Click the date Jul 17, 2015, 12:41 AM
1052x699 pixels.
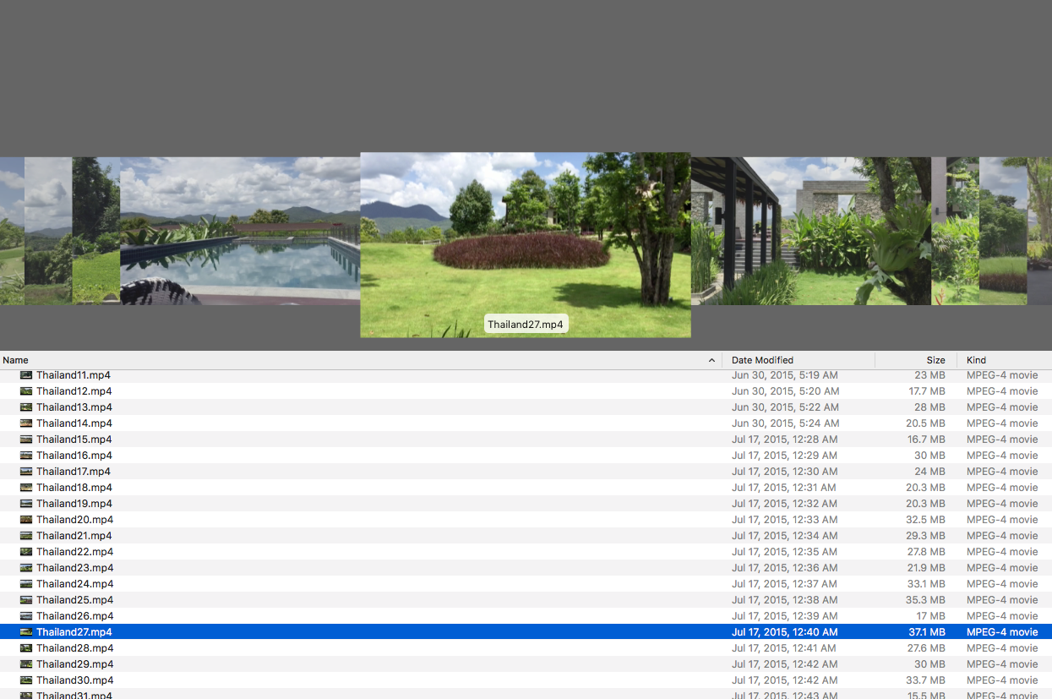pyautogui.click(x=784, y=648)
